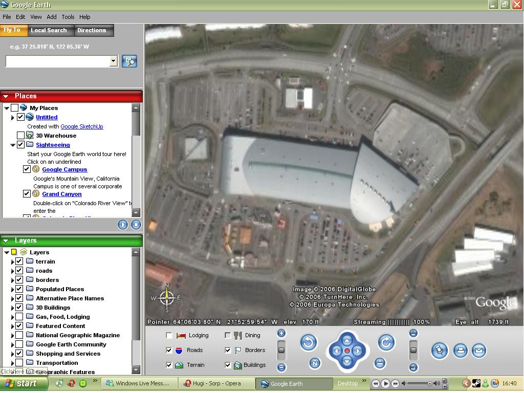Image resolution: width=524 pixels, height=393 pixels.
Task: Expand the Shopping and Services layer
Action: tap(13, 354)
